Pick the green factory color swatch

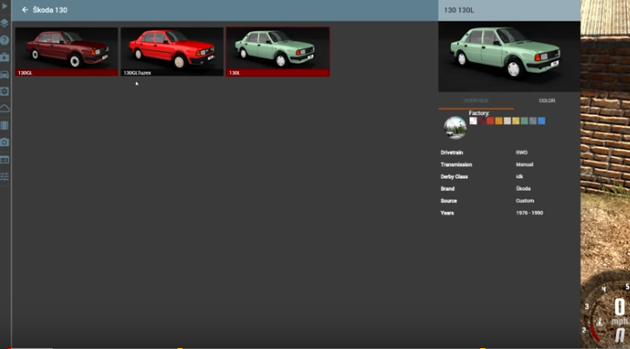(x=524, y=121)
